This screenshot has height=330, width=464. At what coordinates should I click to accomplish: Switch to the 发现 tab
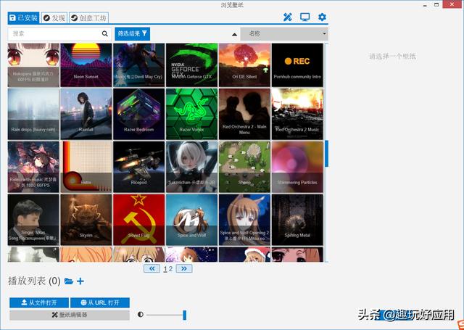(x=54, y=17)
